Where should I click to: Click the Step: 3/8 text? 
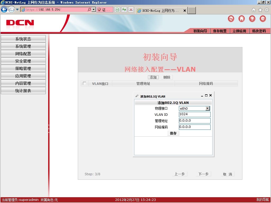pyautogui.click(x=92, y=174)
